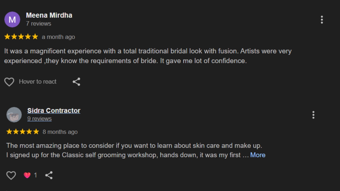
Task: Click the '8 months ago' timestamp
Action: [x=60, y=132]
